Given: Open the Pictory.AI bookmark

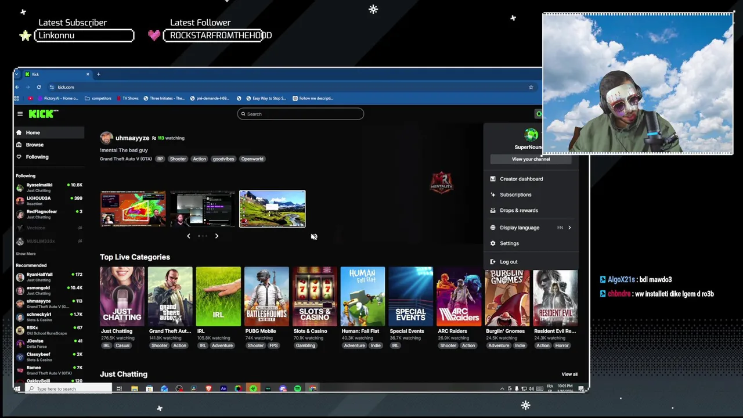Looking at the screenshot, I should click(x=57, y=98).
